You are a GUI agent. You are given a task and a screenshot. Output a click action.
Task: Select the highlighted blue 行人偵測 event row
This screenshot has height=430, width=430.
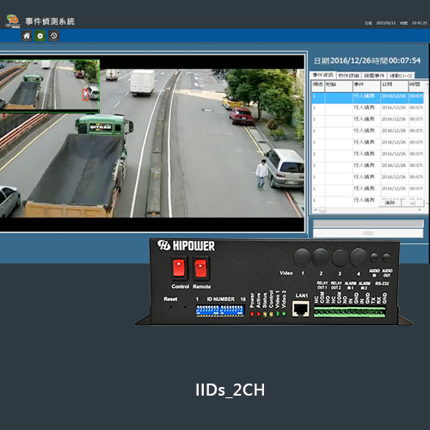367,98
